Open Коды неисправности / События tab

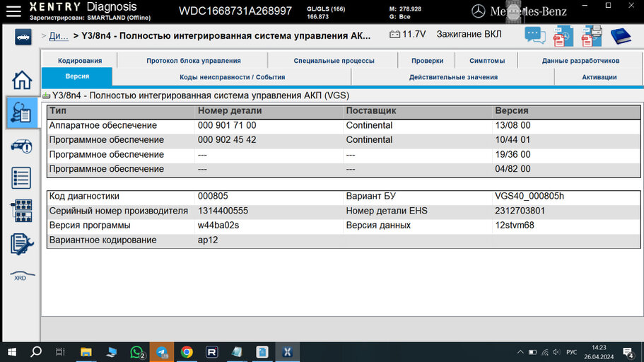coord(232,77)
